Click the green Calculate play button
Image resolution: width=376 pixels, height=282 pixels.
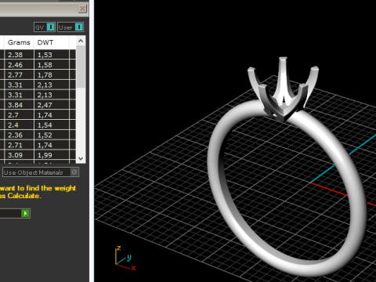[25, 213]
